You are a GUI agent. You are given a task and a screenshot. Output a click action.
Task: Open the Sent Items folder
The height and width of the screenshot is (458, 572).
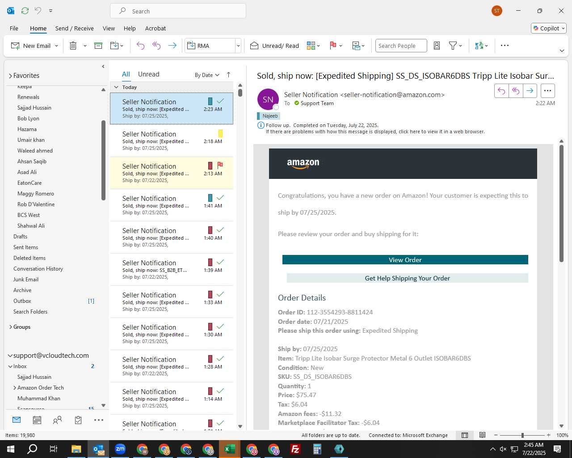pyautogui.click(x=25, y=247)
